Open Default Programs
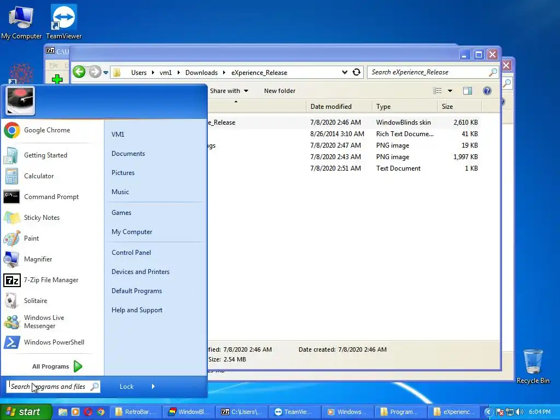This screenshot has width=560, height=420. point(136,291)
